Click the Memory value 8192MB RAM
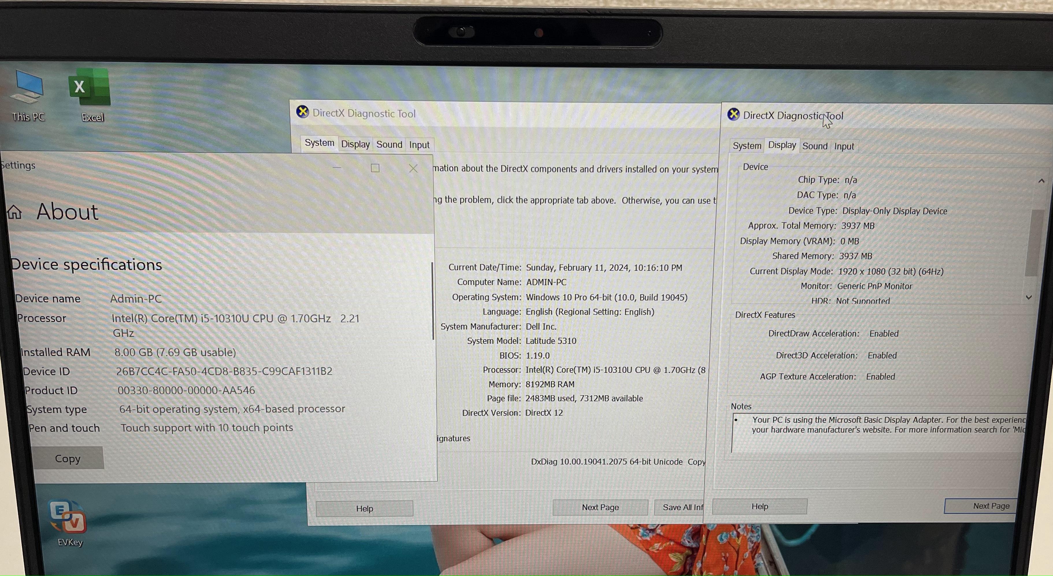Image resolution: width=1053 pixels, height=576 pixels. [550, 384]
